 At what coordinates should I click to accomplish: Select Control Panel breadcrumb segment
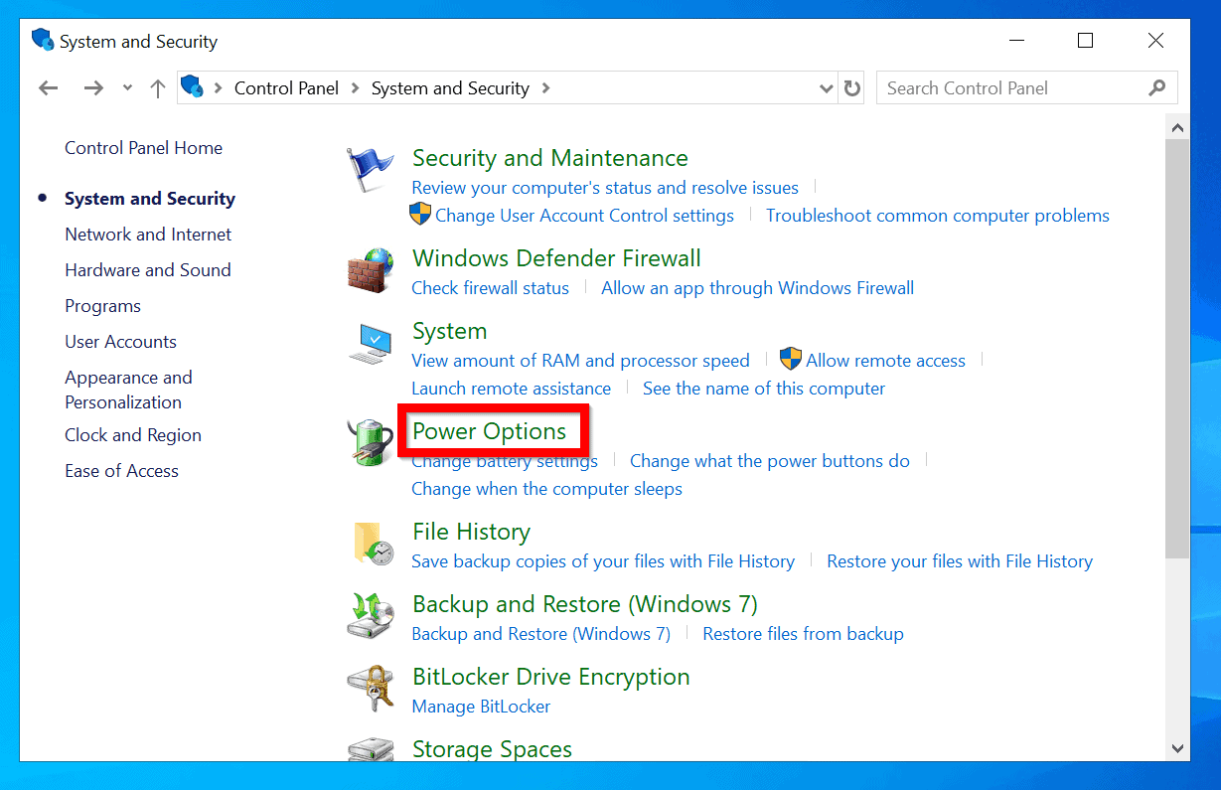point(286,88)
